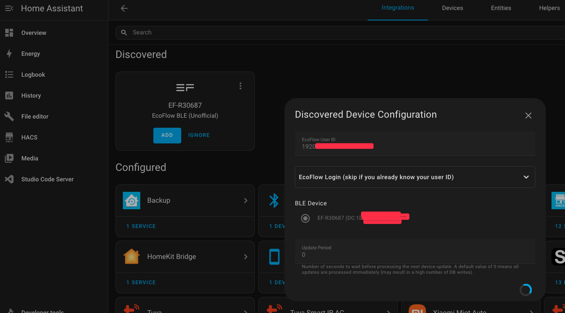
Task: Click ADD on the EcoFlow BLE card
Action: click(167, 136)
